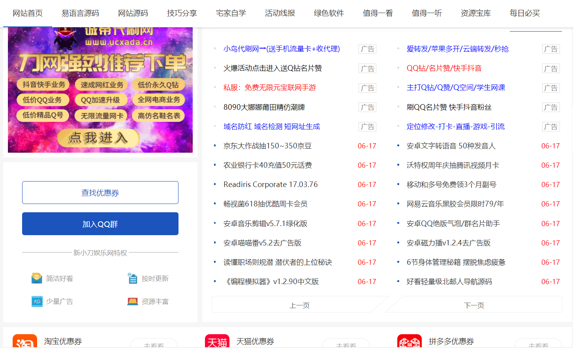Screen dimensions: 573x348
Task: Click the 按时更新 document icon
Action: coord(133,278)
